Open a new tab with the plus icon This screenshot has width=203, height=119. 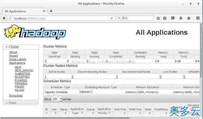coord(51,11)
